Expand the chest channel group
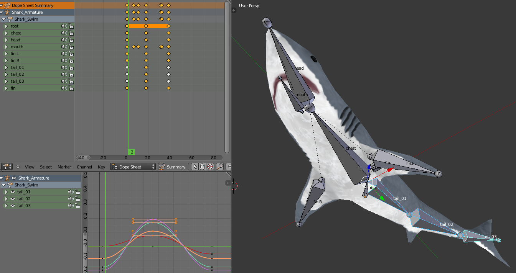Screen dimensions: 516x273 [6, 33]
